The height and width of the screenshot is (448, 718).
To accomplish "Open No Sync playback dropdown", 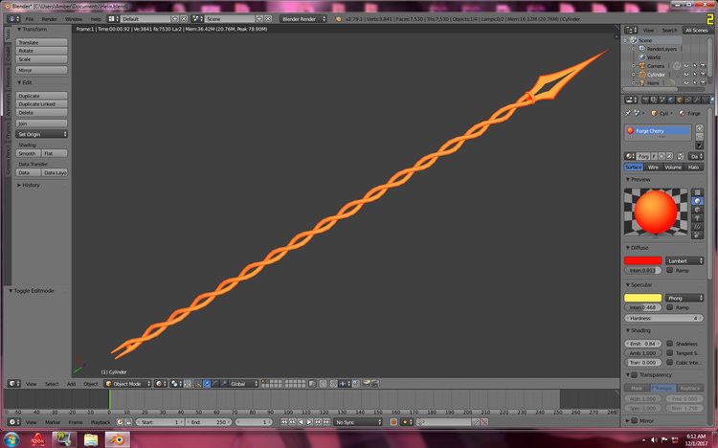I will 358,422.
